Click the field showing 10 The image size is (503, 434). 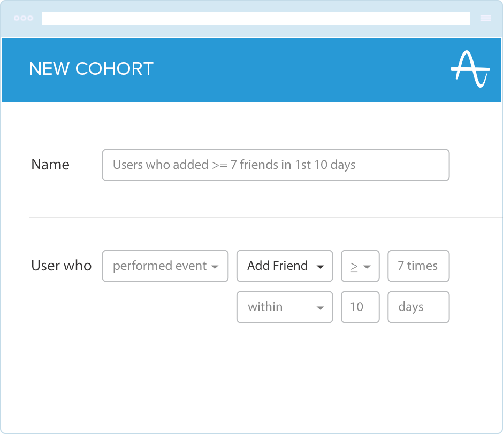(x=360, y=307)
